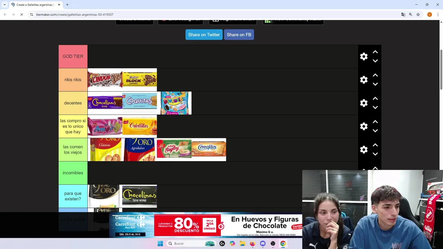Click the rikis rikis tier label
The height and width of the screenshot is (249, 443).
tap(73, 80)
